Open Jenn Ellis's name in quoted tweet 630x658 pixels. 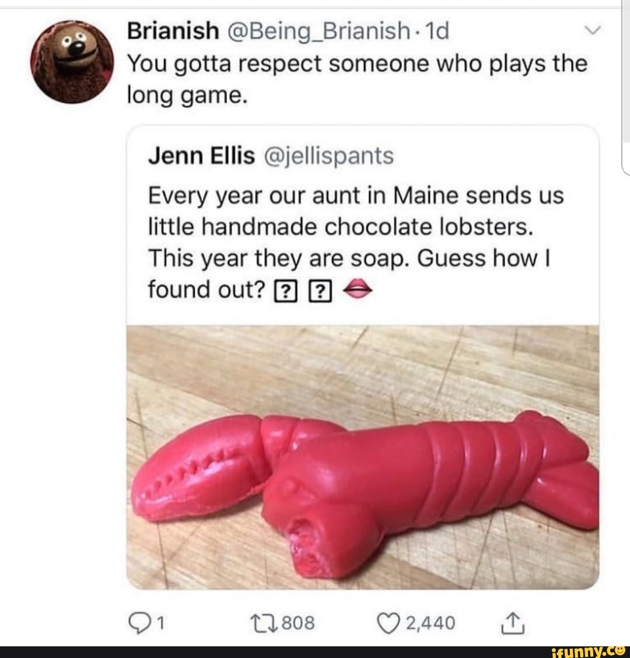[x=201, y=156]
